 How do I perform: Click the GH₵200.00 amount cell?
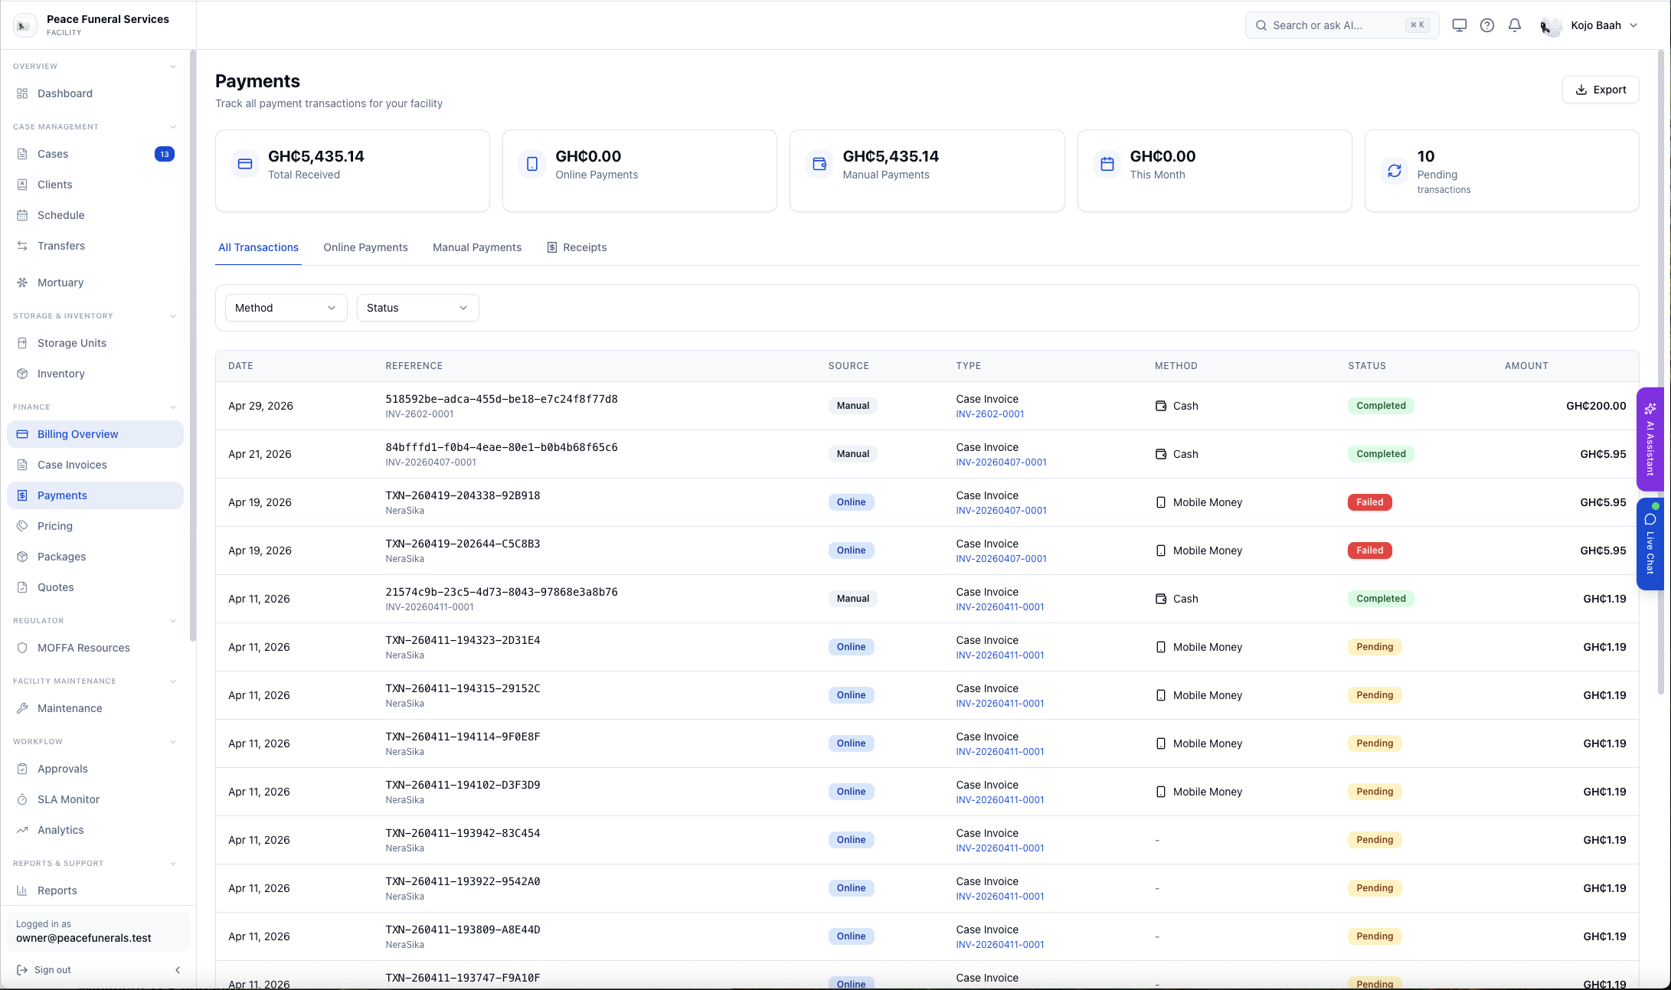(1596, 406)
